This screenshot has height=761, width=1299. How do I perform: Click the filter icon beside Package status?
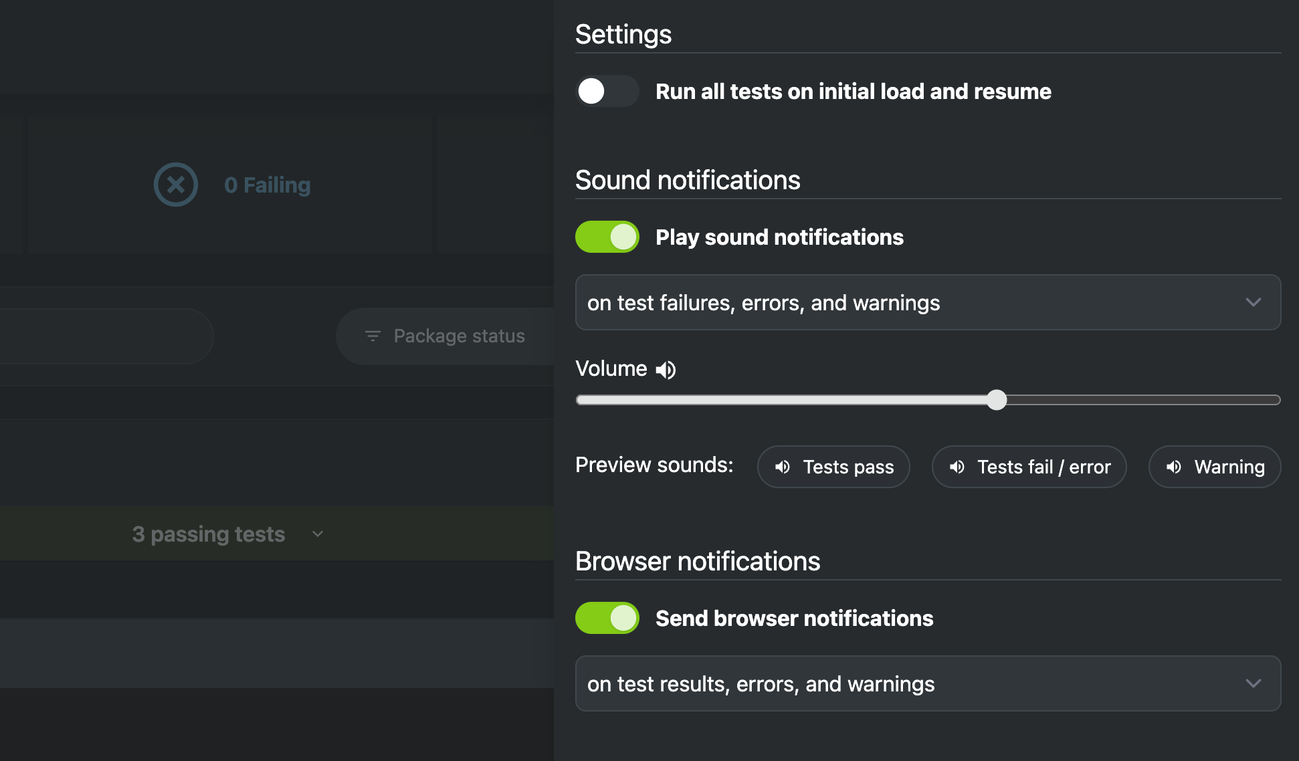click(x=373, y=336)
